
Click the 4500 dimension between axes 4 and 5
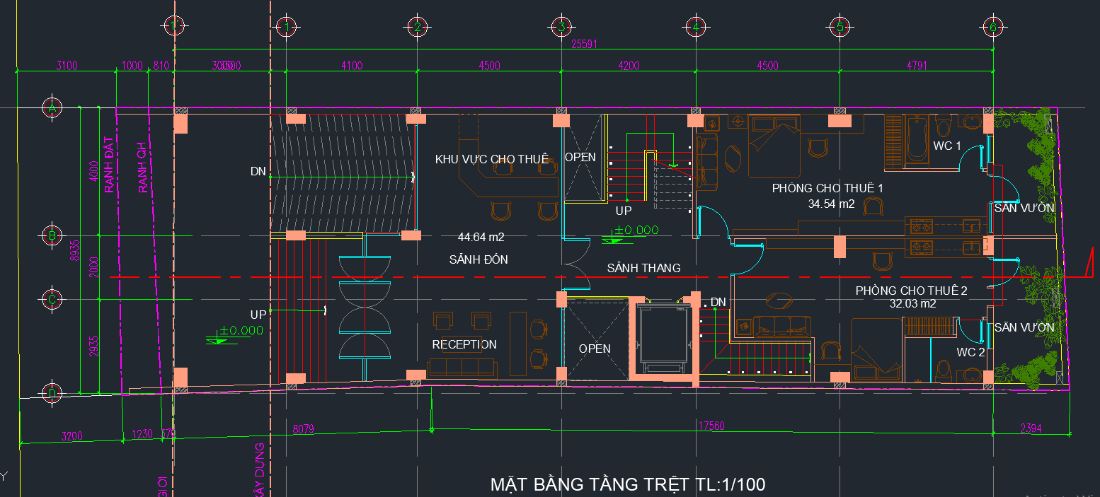click(767, 66)
